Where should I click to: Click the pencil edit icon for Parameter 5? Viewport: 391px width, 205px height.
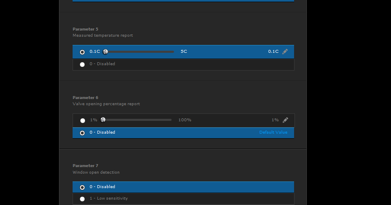click(x=285, y=52)
